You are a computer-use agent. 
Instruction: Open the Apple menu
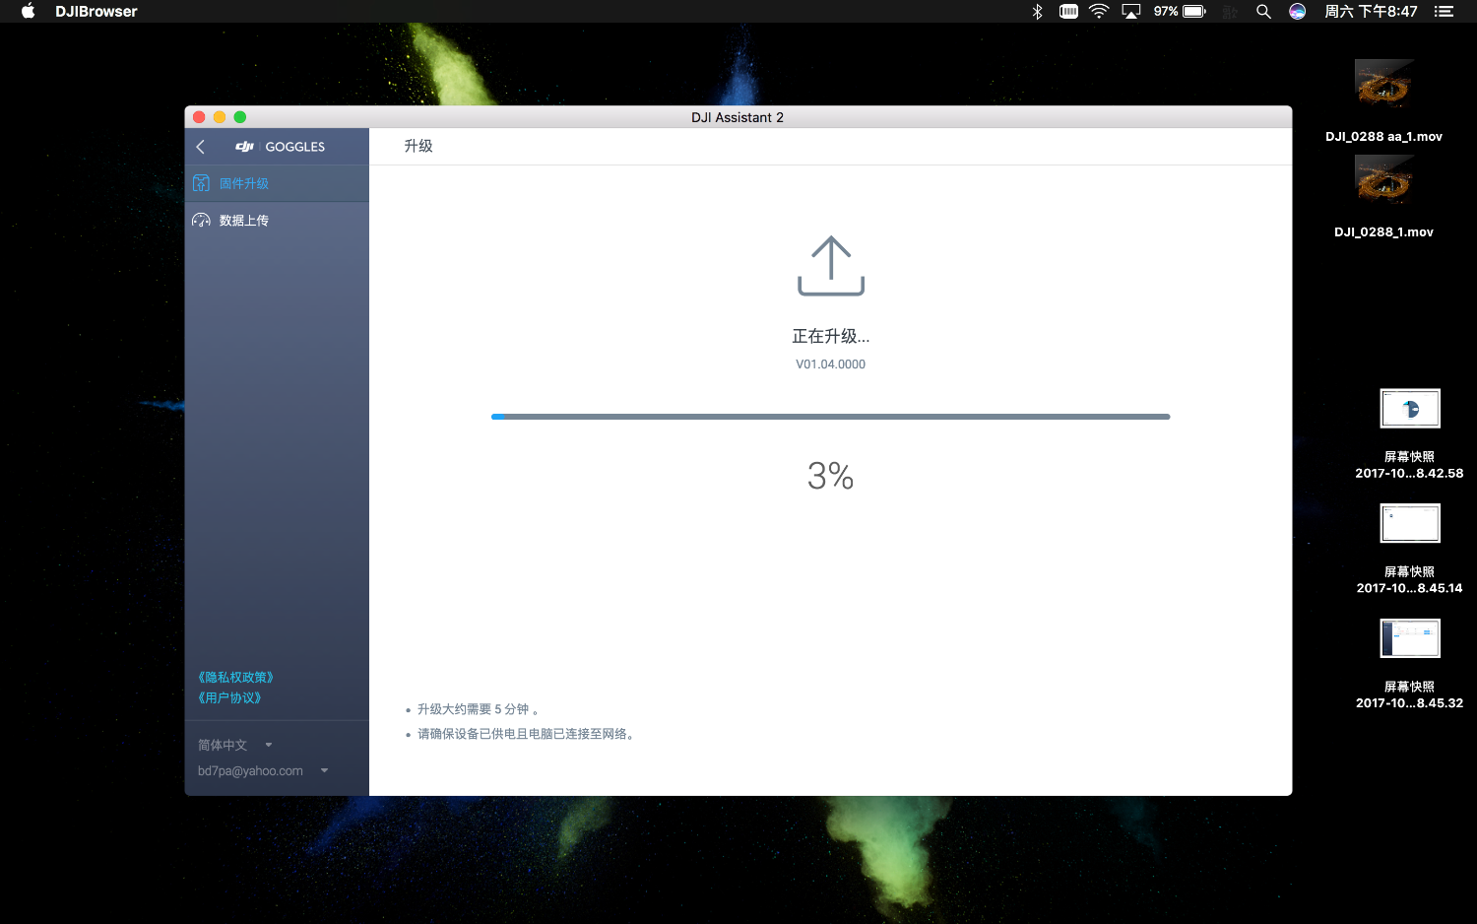coord(28,11)
